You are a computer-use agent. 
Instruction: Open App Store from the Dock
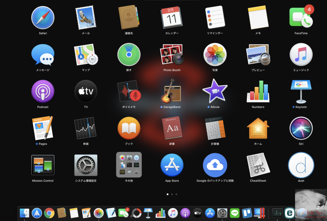210,213
